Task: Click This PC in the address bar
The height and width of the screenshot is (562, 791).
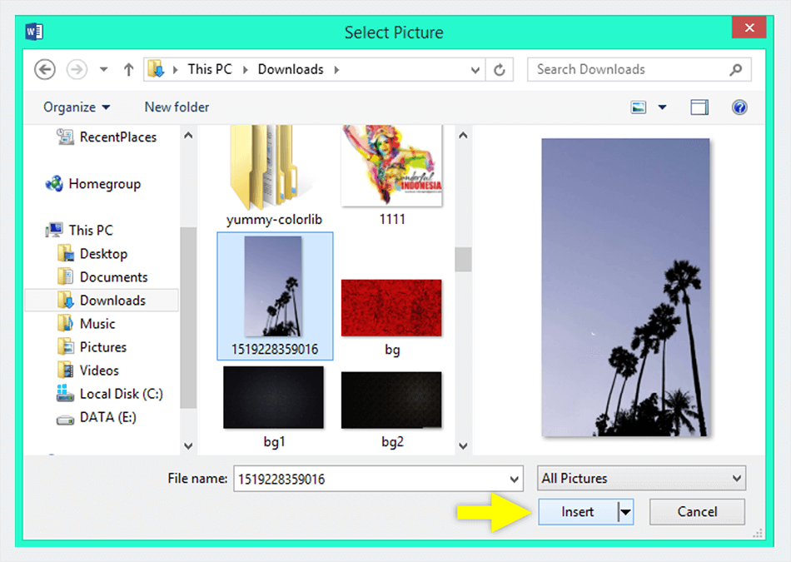Action: click(211, 69)
